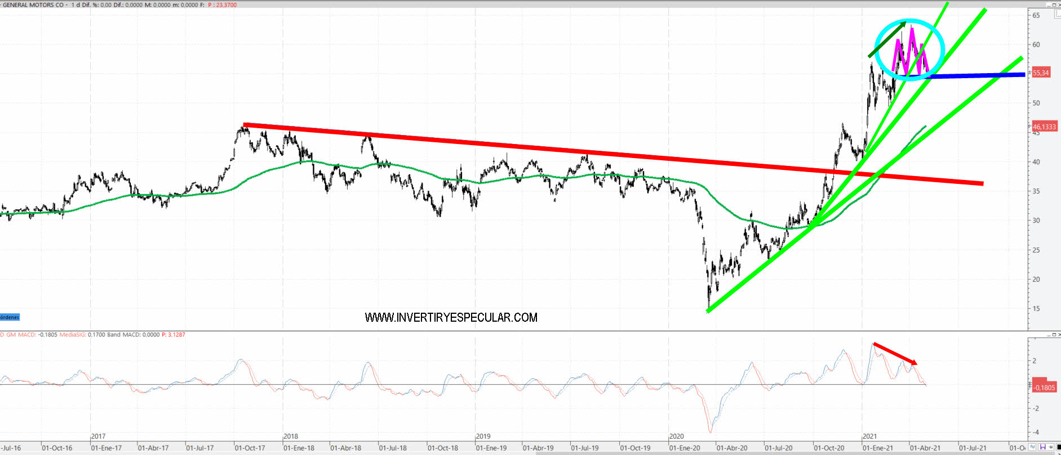Click the WWW.INVERTIRYESPECULAR.COM watermark text
Screen dimensions: 1061x455
451,318
